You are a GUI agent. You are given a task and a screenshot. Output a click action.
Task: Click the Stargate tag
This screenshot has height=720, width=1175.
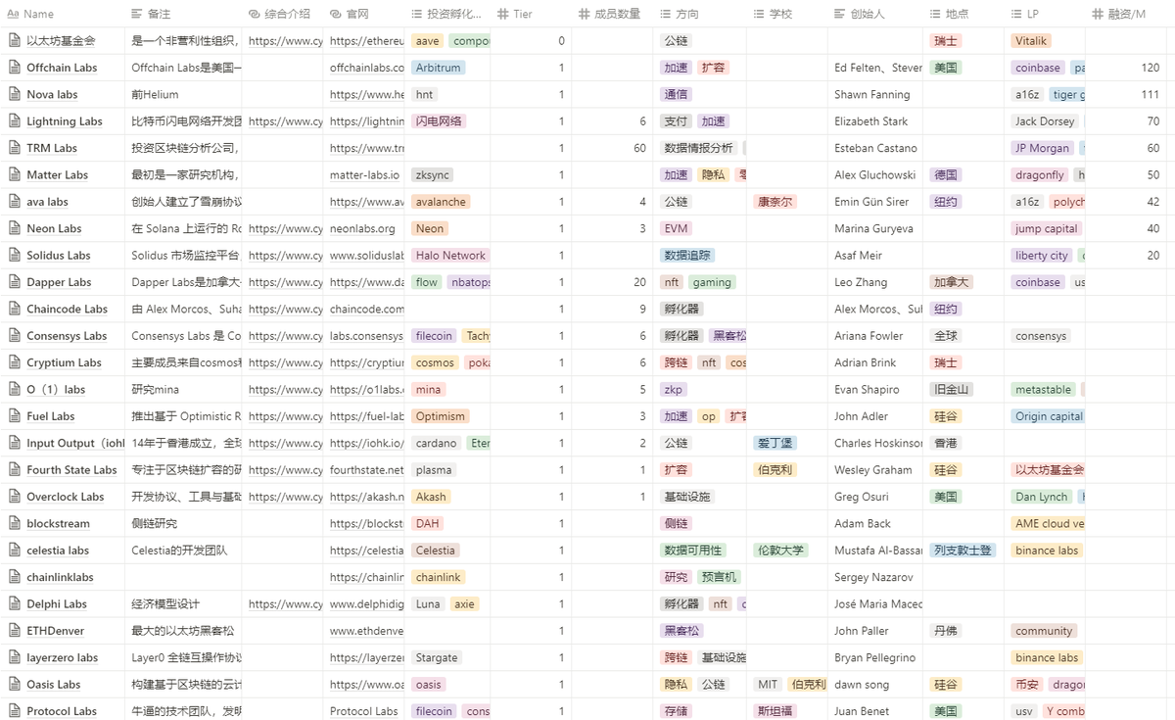click(437, 658)
